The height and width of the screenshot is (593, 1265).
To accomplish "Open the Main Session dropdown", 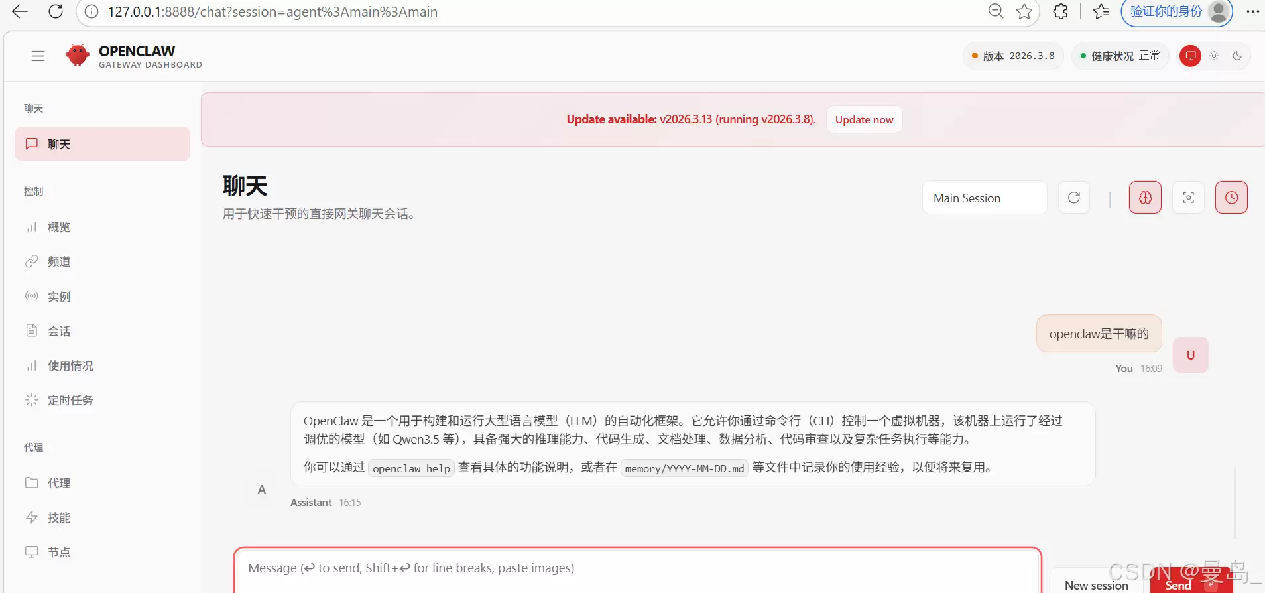I will click(984, 198).
